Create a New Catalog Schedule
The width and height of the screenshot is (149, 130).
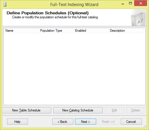click(78, 110)
